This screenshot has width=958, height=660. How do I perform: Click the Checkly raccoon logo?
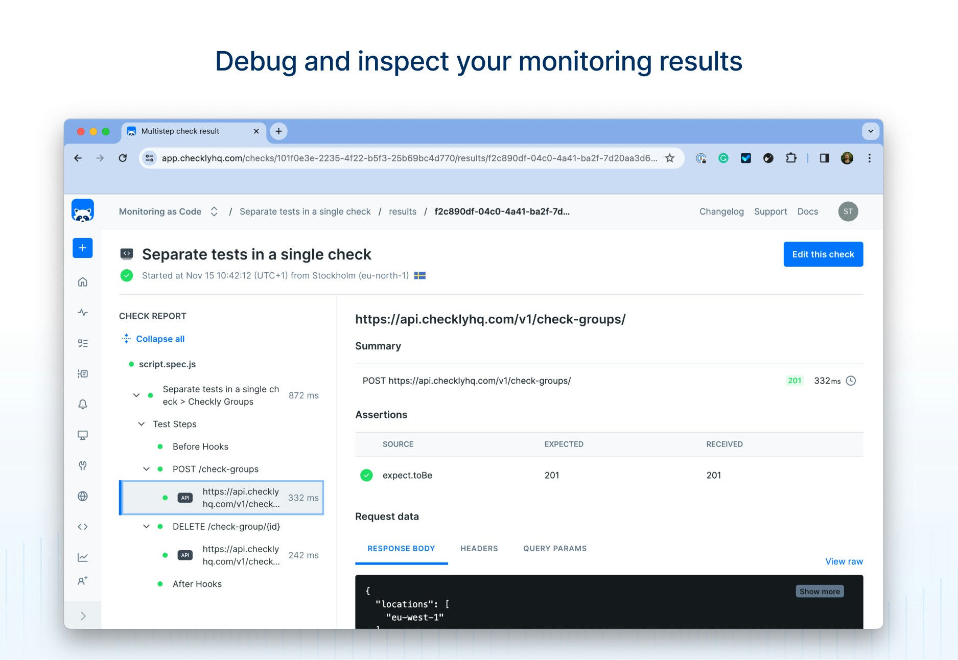[x=82, y=211]
